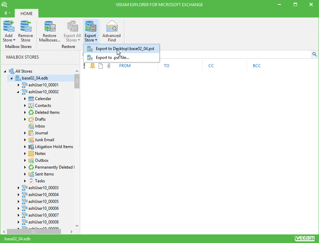
Task: Collapse the ashUser10_00002 mailbox
Action: coord(18,92)
